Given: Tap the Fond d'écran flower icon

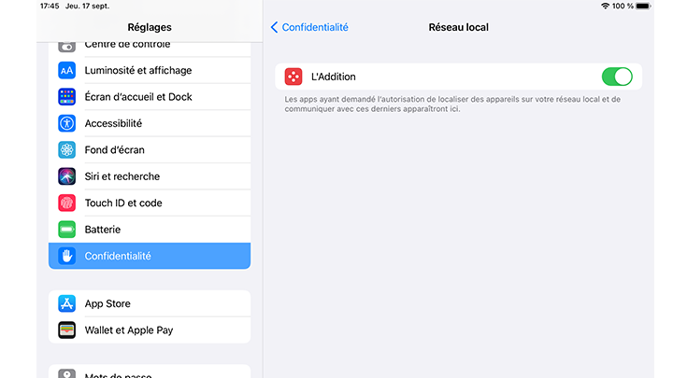Looking at the screenshot, I should [67, 150].
